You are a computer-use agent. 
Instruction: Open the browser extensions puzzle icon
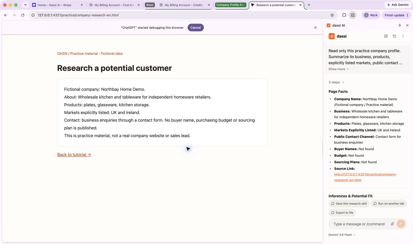coord(344,15)
